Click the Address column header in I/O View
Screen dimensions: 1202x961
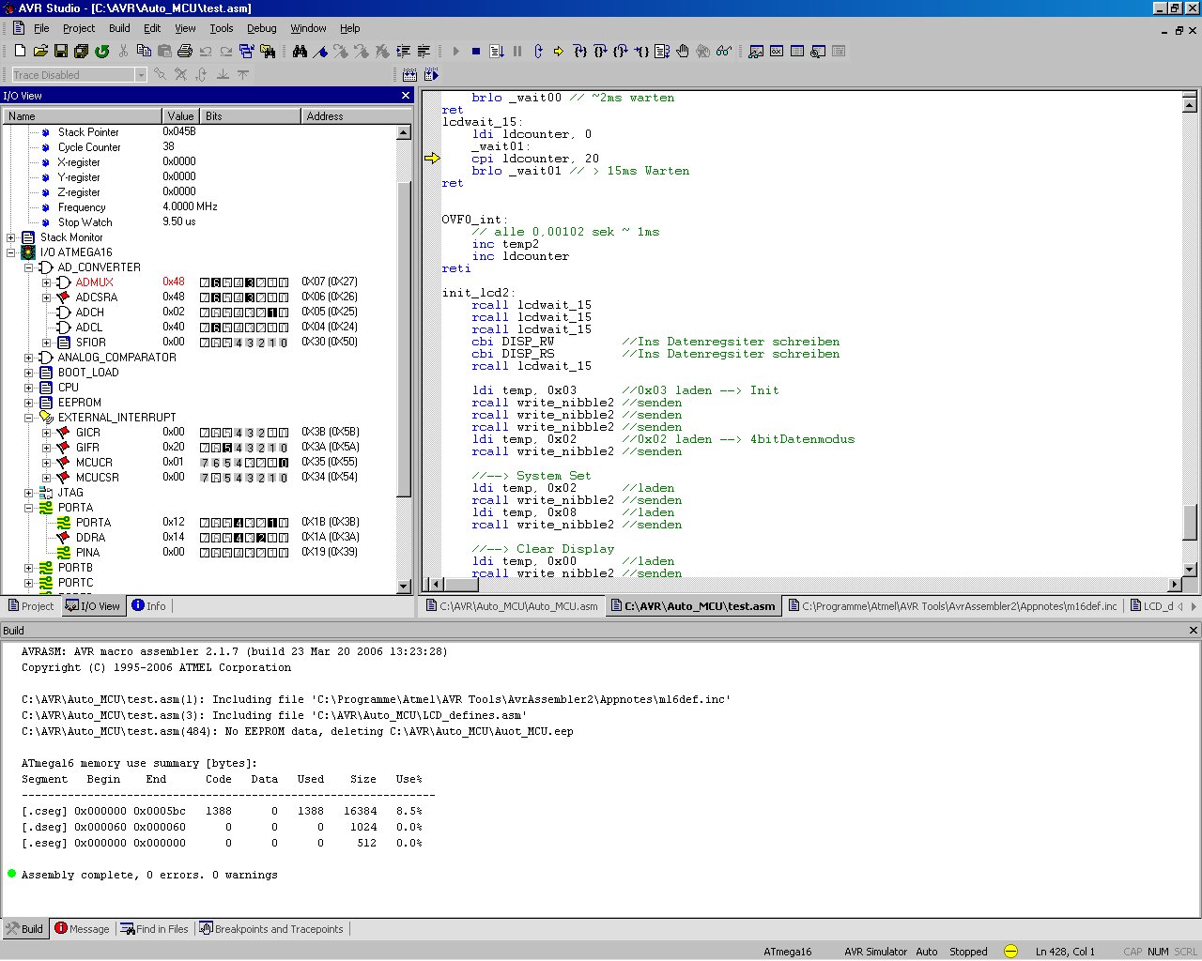pyautogui.click(x=348, y=116)
